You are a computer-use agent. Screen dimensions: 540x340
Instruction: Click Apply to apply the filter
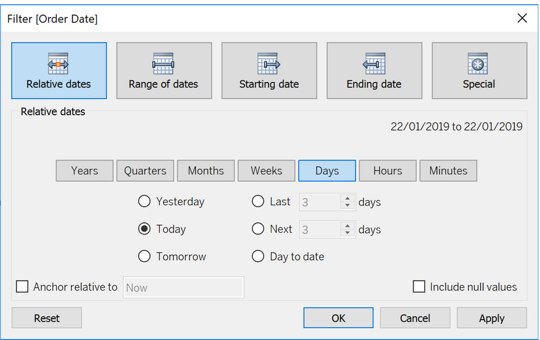point(492,318)
